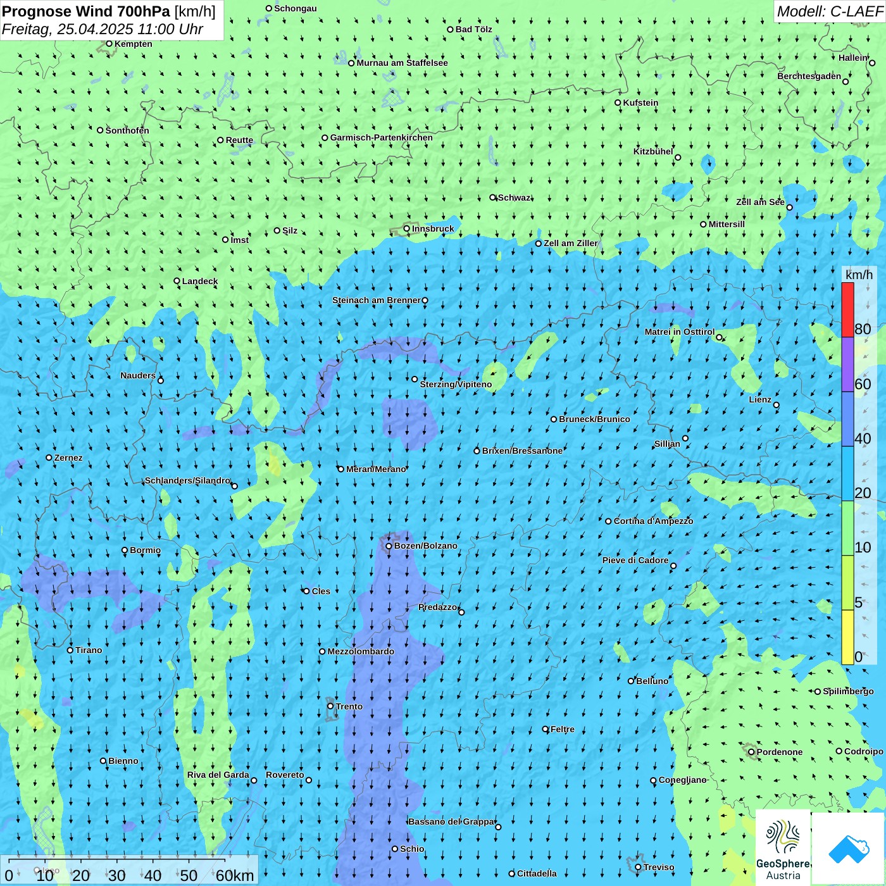Click the 'Predazzo' city label
The height and width of the screenshot is (886, 886).
437,607
